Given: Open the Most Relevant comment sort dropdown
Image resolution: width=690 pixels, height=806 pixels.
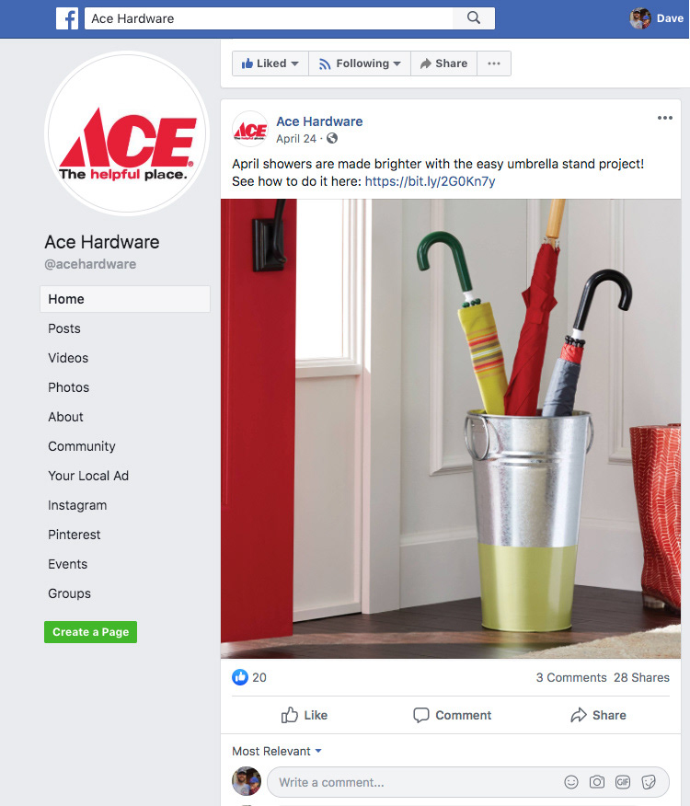Looking at the screenshot, I should tap(277, 751).
